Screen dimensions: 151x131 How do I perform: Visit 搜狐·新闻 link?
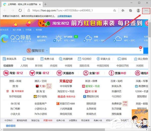point(15,81)
